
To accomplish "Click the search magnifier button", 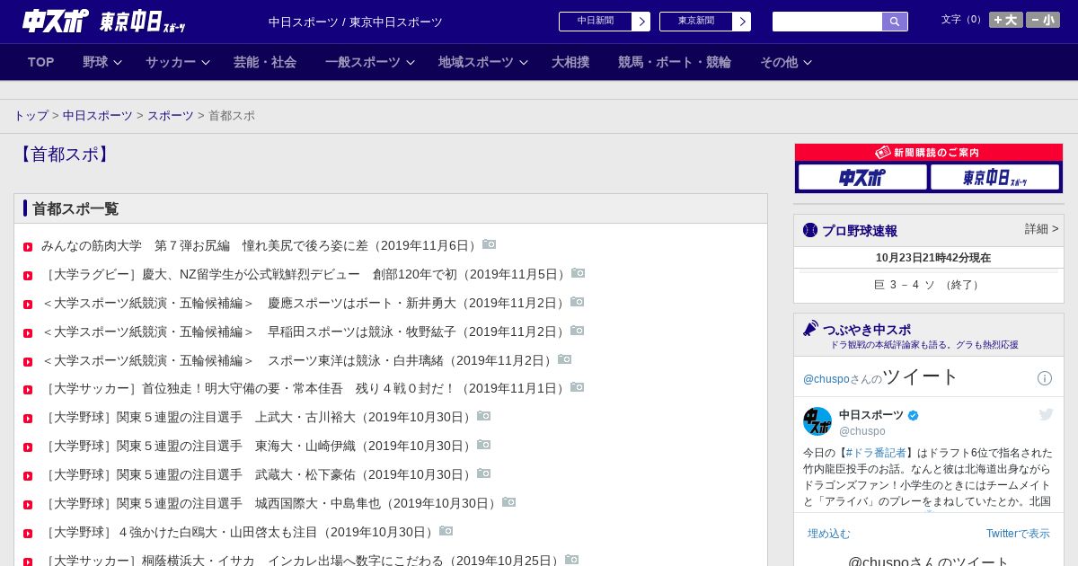I will (x=895, y=22).
